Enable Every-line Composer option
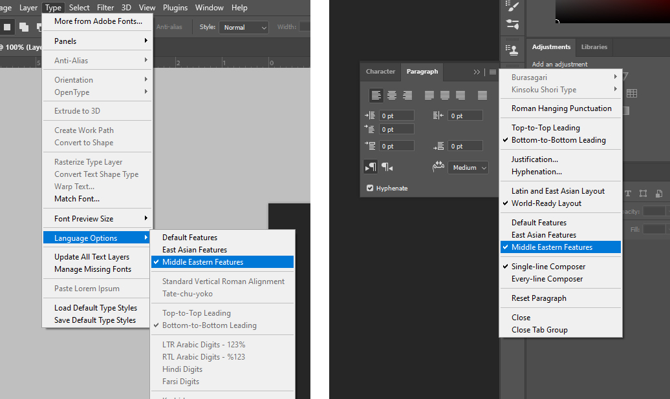Image resolution: width=670 pixels, height=399 pixels. tap(561, 279)
